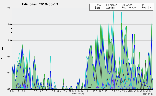
Task: Click the Ediciones/min axis title
Action: point(2,49)
